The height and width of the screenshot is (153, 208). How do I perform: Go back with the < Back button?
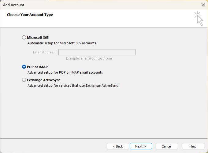(x=118, y=146)
